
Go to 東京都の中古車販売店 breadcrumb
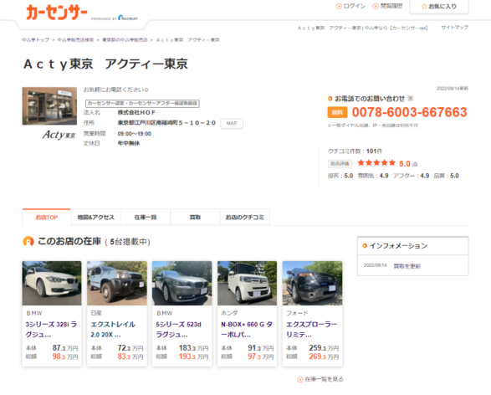coord(125,40)
